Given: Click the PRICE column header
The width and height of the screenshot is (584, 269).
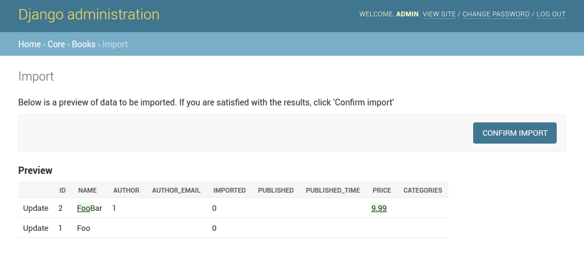Looking at the screenshot, I should 382,190.
